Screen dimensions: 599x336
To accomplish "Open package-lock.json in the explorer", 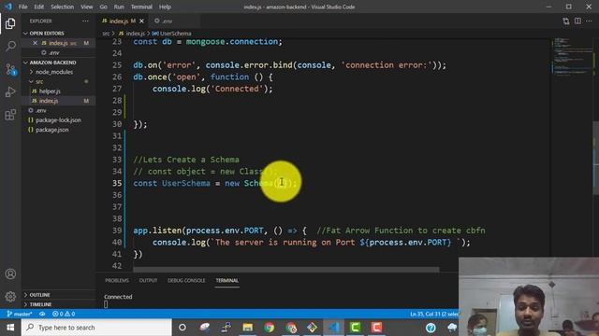I will [58, 120].
